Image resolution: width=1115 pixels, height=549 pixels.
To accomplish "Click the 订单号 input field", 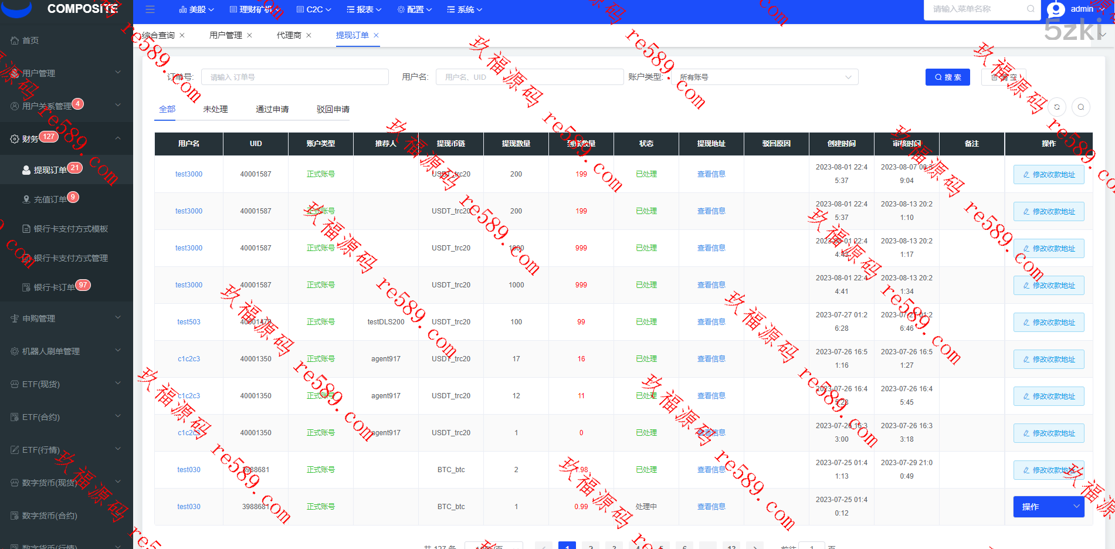I will (x=294, y=77).
